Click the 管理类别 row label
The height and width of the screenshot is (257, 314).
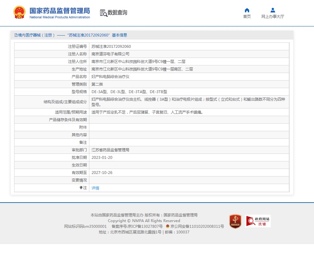pyautogui.click(x=79, y=84)
